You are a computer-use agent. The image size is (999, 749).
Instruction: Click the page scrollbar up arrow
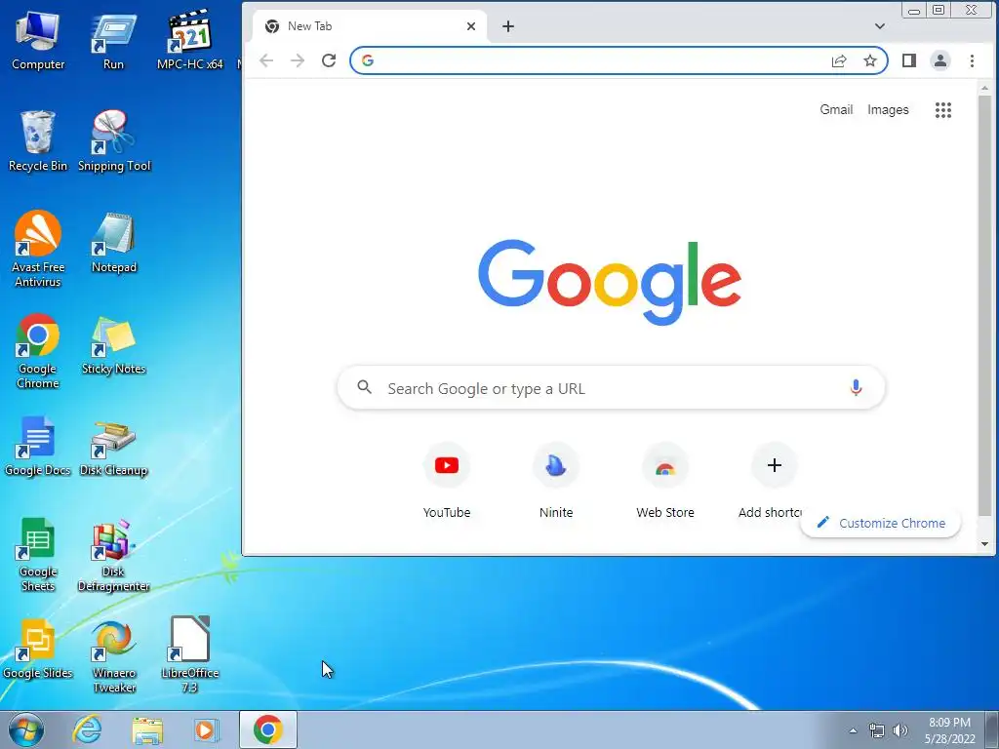[x=984, y=89]
